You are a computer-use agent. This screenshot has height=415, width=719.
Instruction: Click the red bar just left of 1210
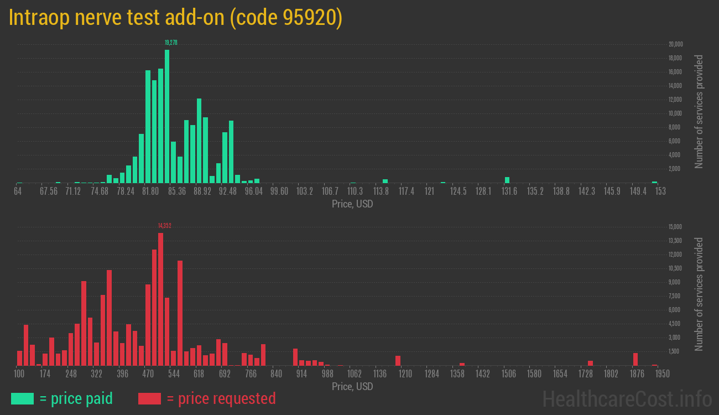click(x=398, y=360)
